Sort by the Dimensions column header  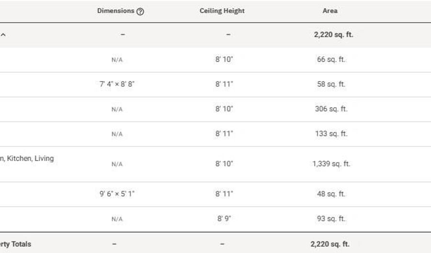click(x=115, y=11)
